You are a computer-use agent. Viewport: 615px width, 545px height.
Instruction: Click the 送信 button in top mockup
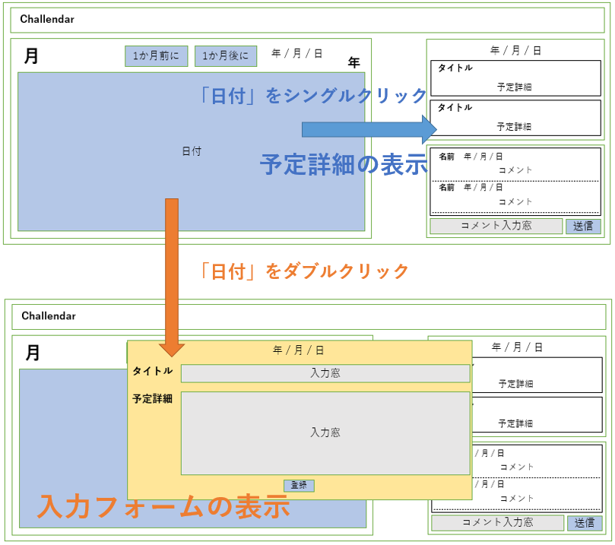(583, 227)
